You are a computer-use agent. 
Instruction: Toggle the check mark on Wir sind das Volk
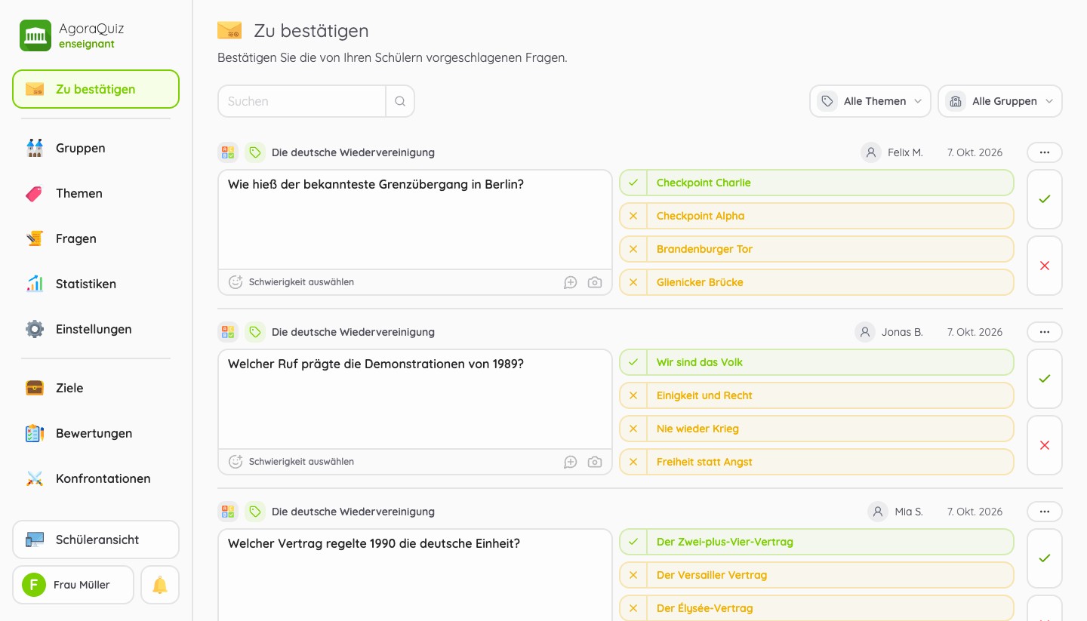coord(633,362)
